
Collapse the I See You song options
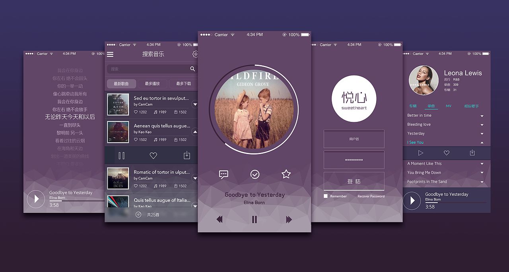click(x=482, y=143)
